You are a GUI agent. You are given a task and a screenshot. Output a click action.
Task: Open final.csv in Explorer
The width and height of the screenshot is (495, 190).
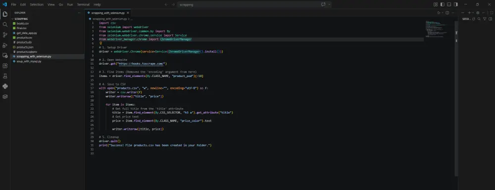tap(21, 28)
